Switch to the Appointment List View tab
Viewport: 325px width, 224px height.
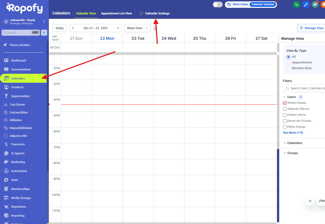coord(116,13)
